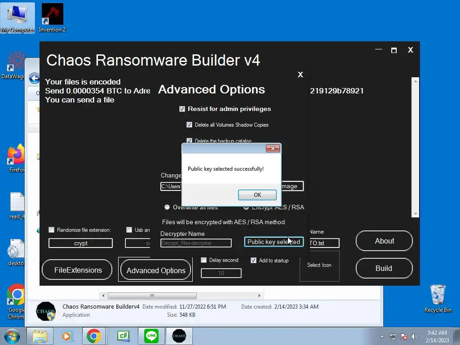Click the Chaos Ransomware Builderv4 file name text
Screen dimensions: 460x345
tap(101, 306)
